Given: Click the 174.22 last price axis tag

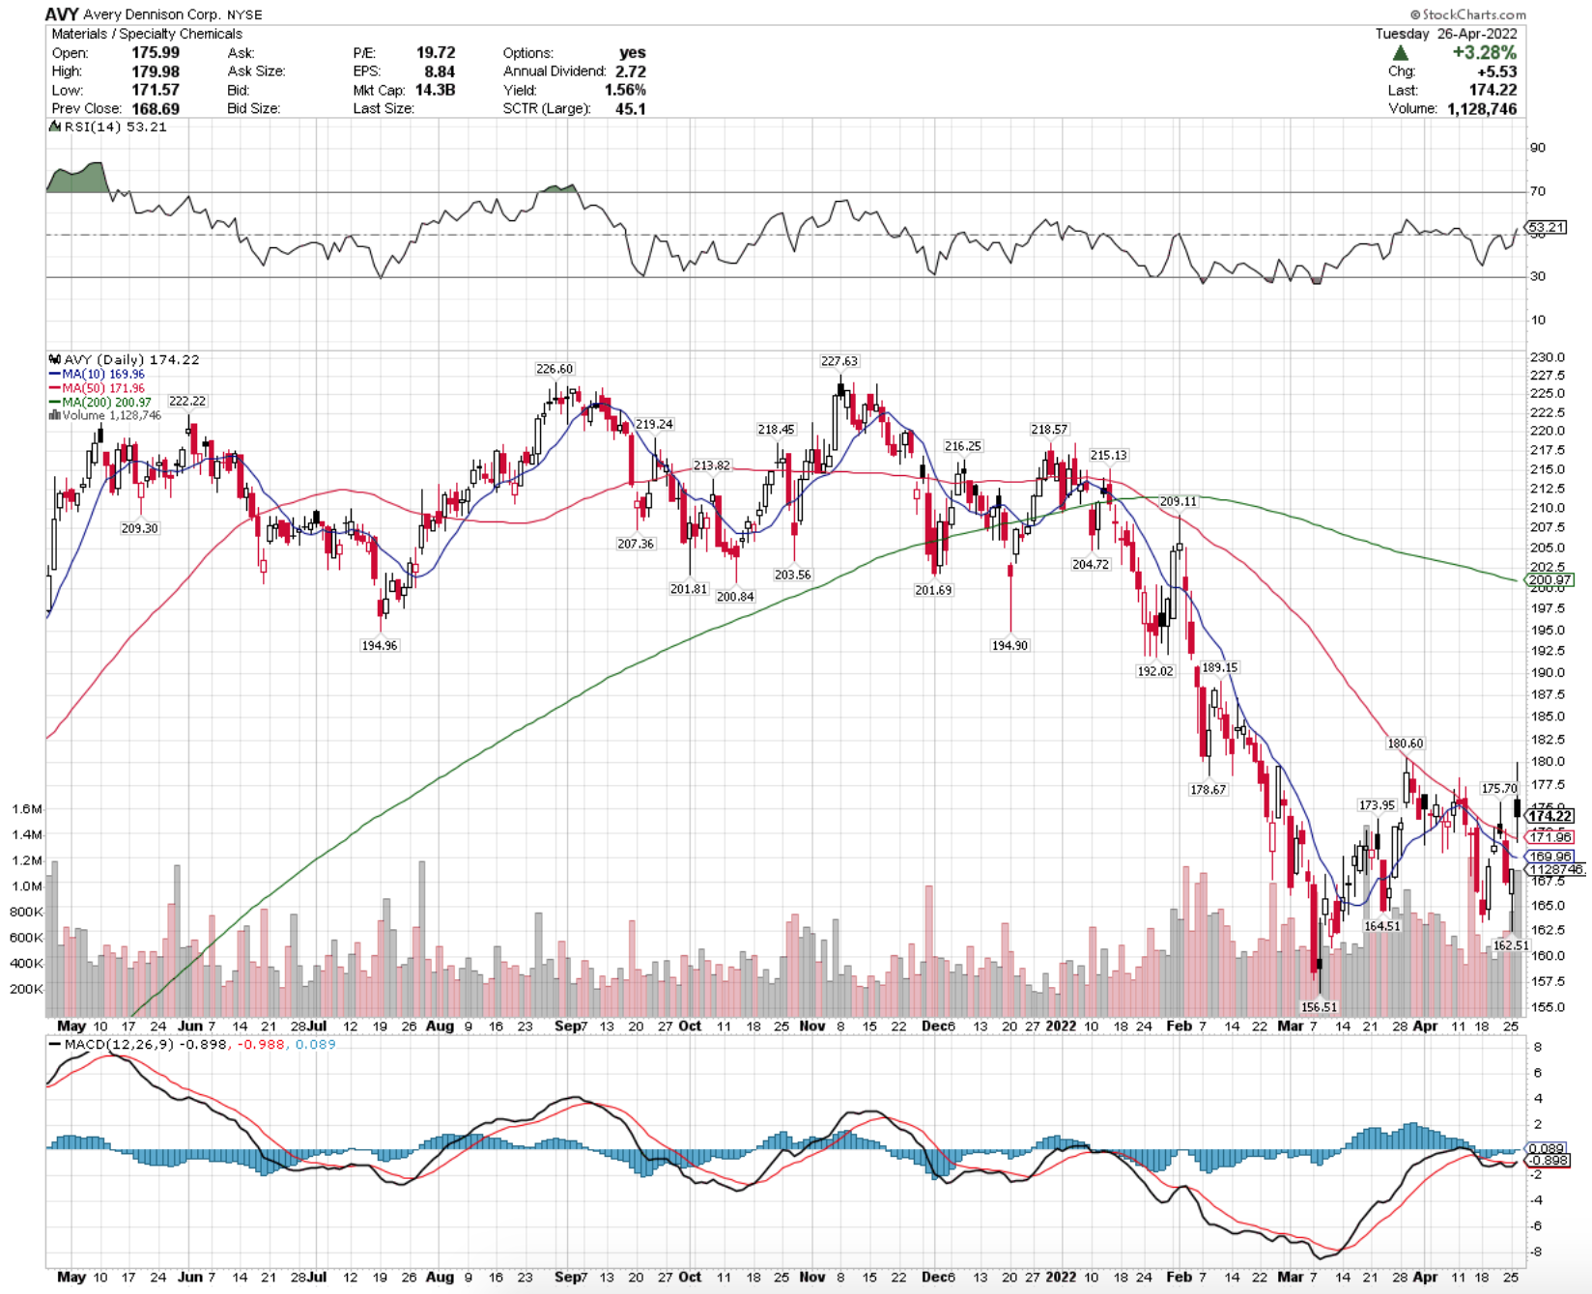Looking at the screenshot, I should pos(1550,817).
